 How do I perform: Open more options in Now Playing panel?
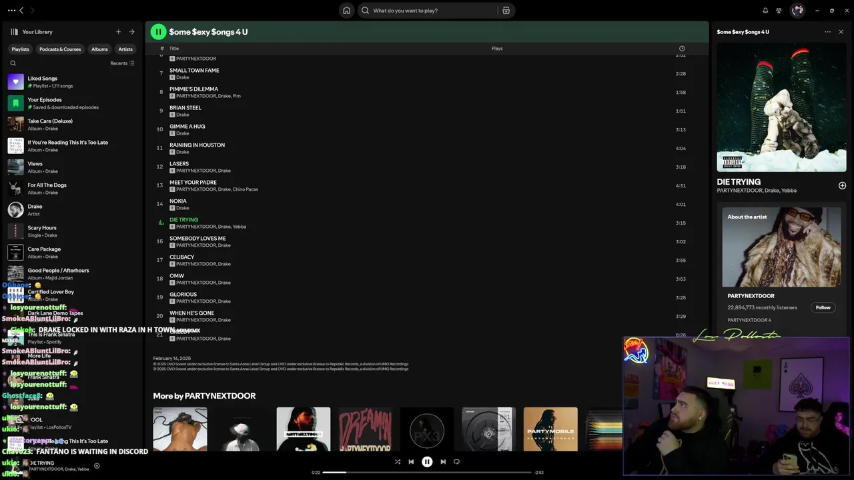coord(827,31)
